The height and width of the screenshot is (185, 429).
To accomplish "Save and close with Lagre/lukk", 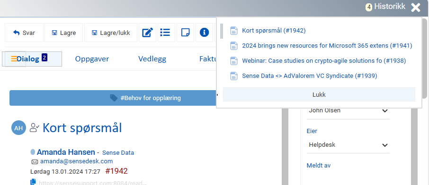I will tap(110, 33).
